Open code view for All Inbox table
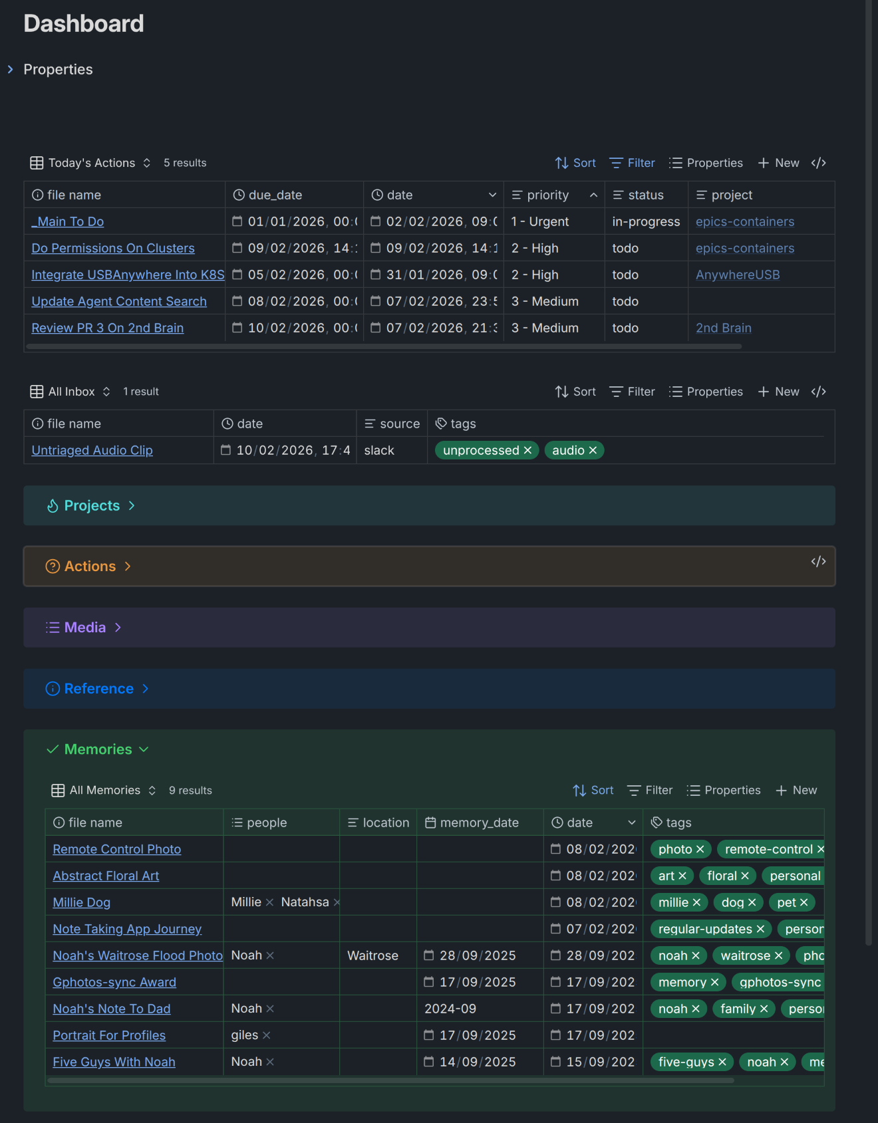The height and width of the screenshot is (1123, 878). [819, 392]
